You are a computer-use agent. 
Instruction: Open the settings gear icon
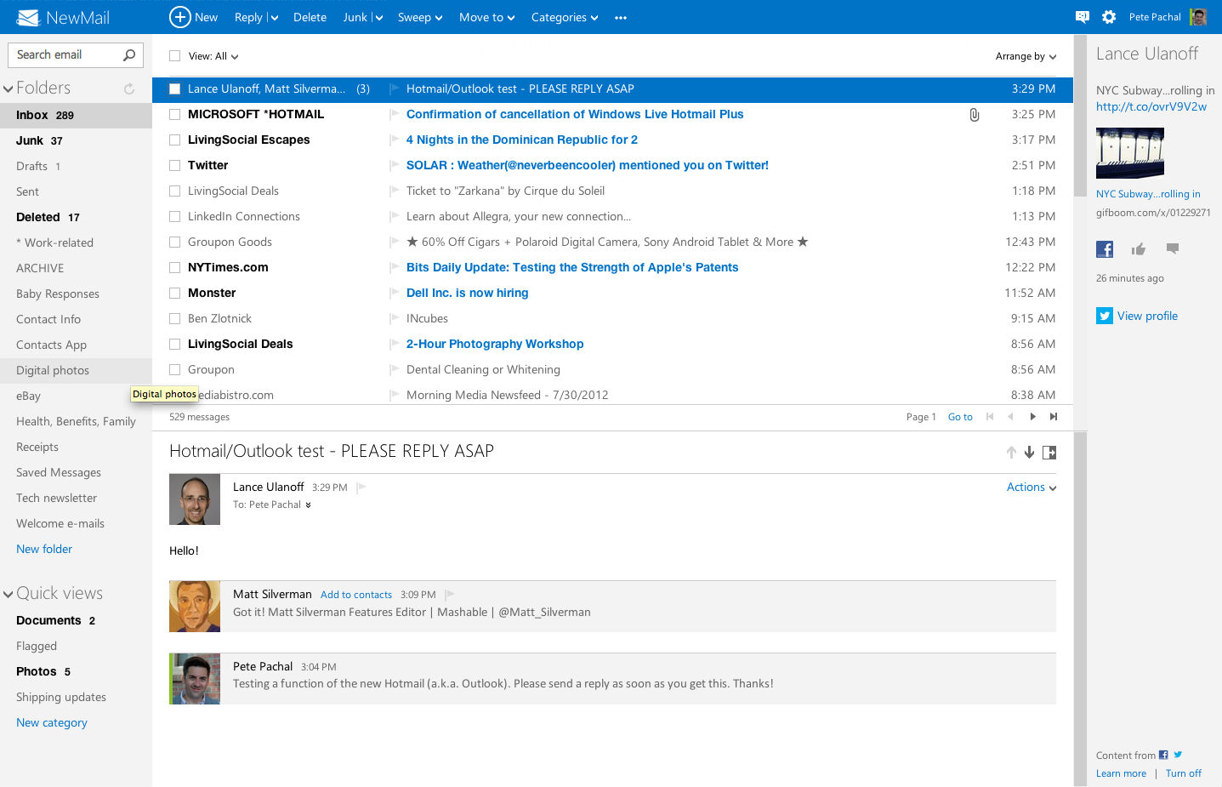[1109, 17]
